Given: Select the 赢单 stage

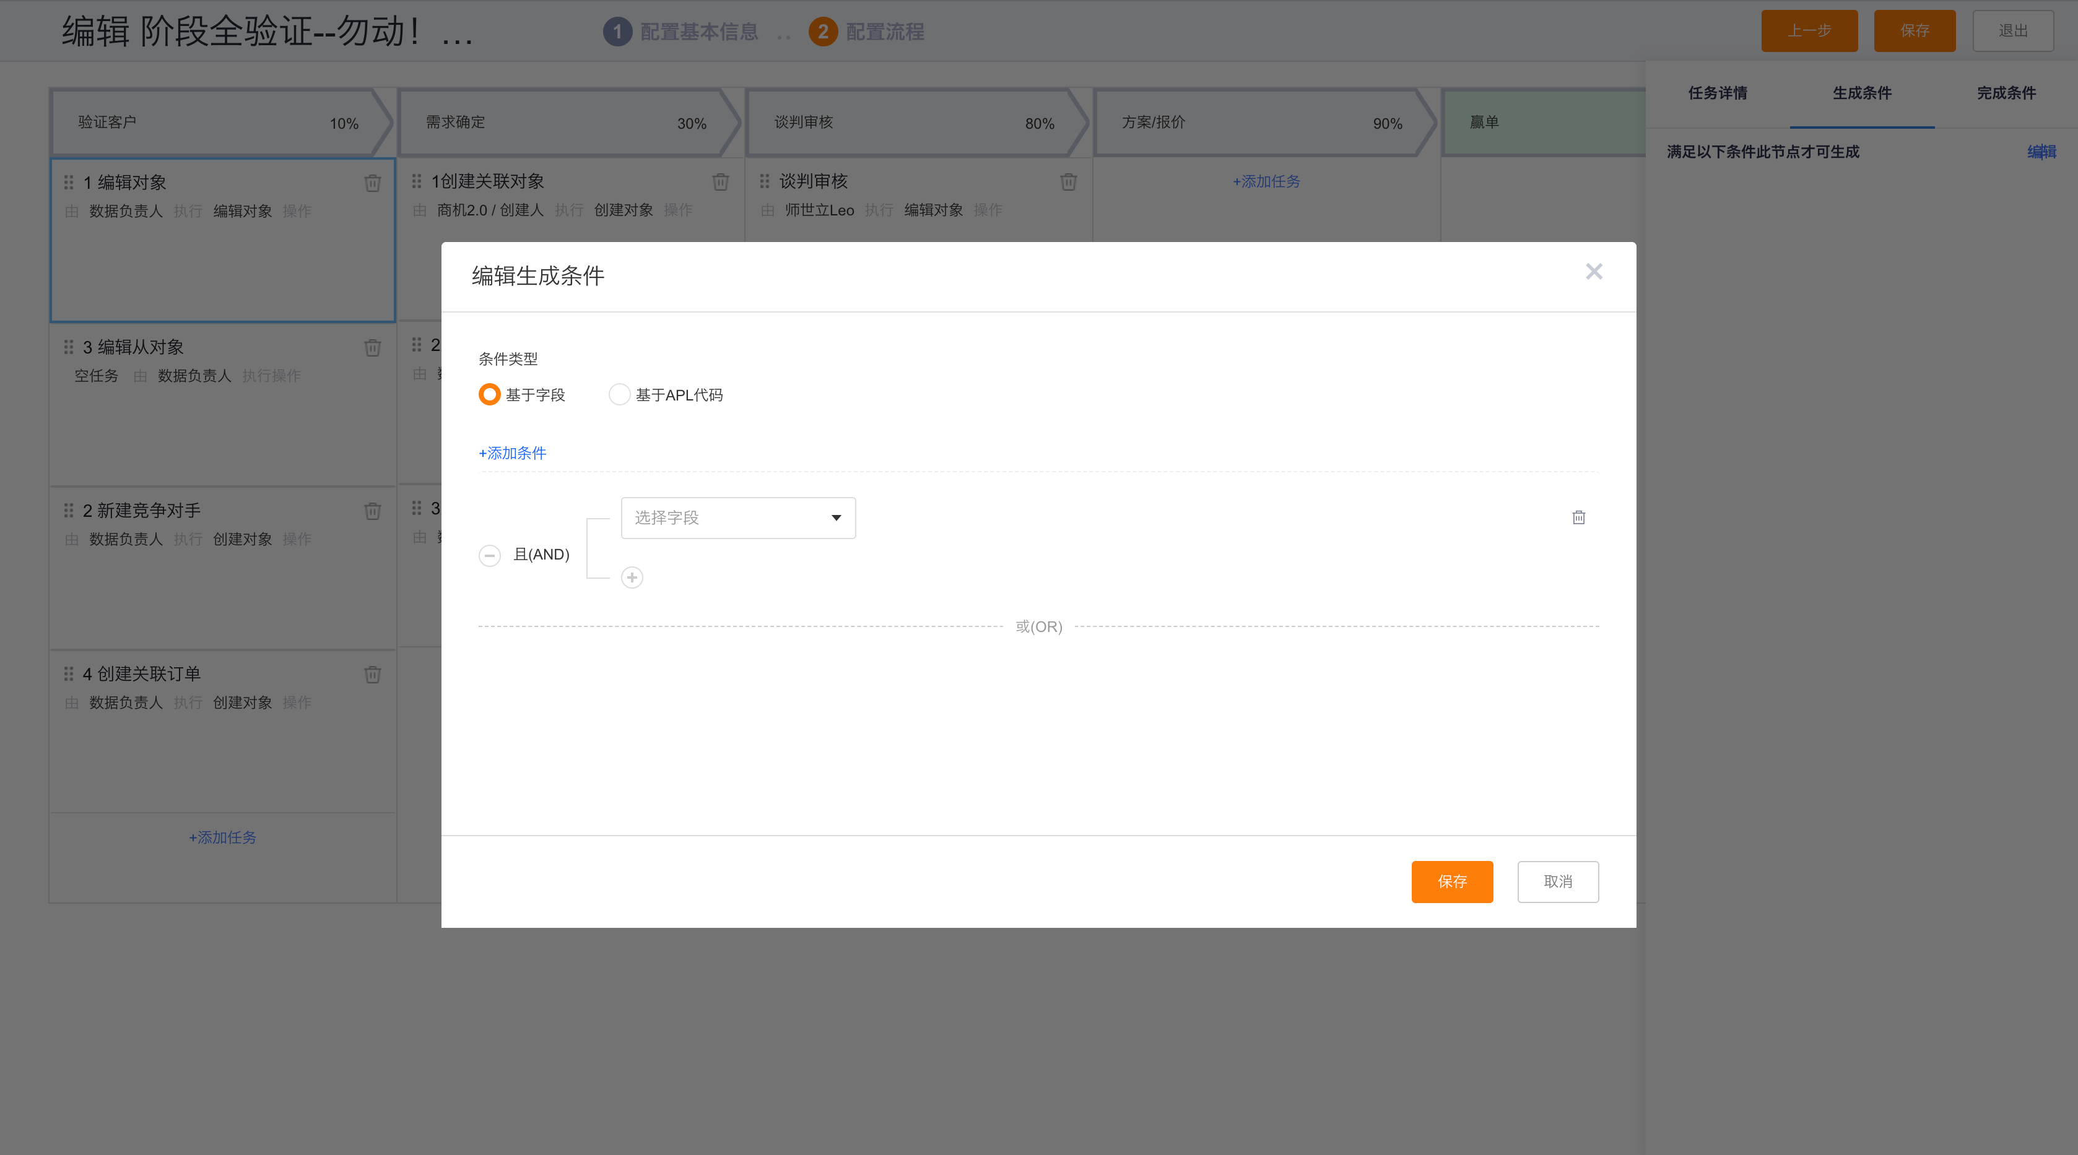Looking at the screenshot, I should (x=1544, y=123).
